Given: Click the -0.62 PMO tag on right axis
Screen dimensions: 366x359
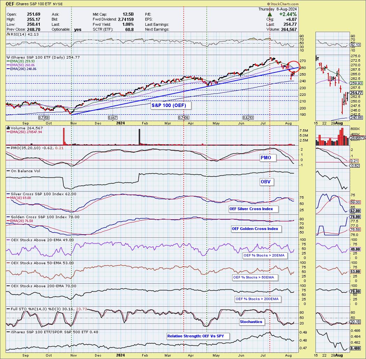Looking at the screenshot, I should [355, 166].
